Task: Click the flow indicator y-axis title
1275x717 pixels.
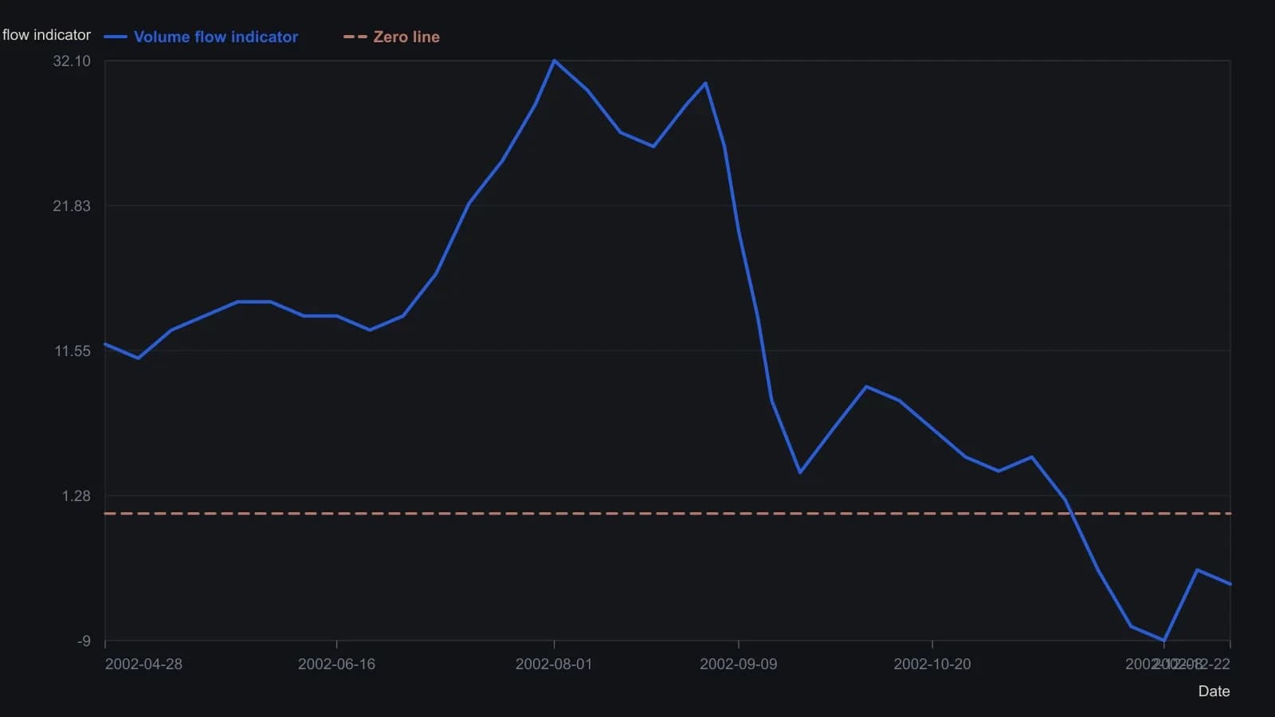Action: click(x=46, y=35)
